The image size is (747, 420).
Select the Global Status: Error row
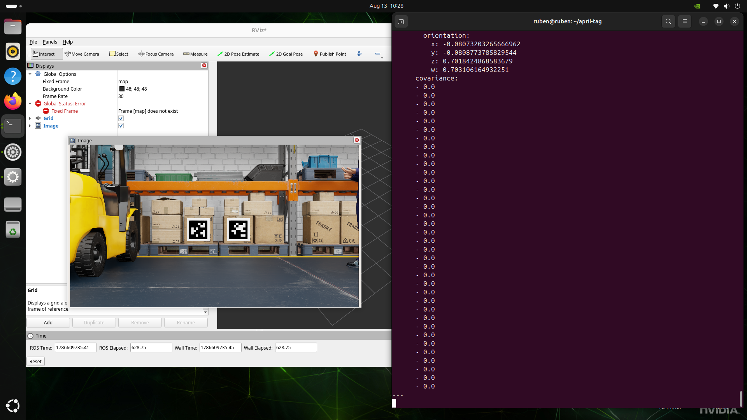click(x=117, y=103)
